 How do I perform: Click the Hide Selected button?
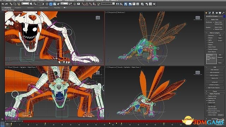[x=214, y=70]
